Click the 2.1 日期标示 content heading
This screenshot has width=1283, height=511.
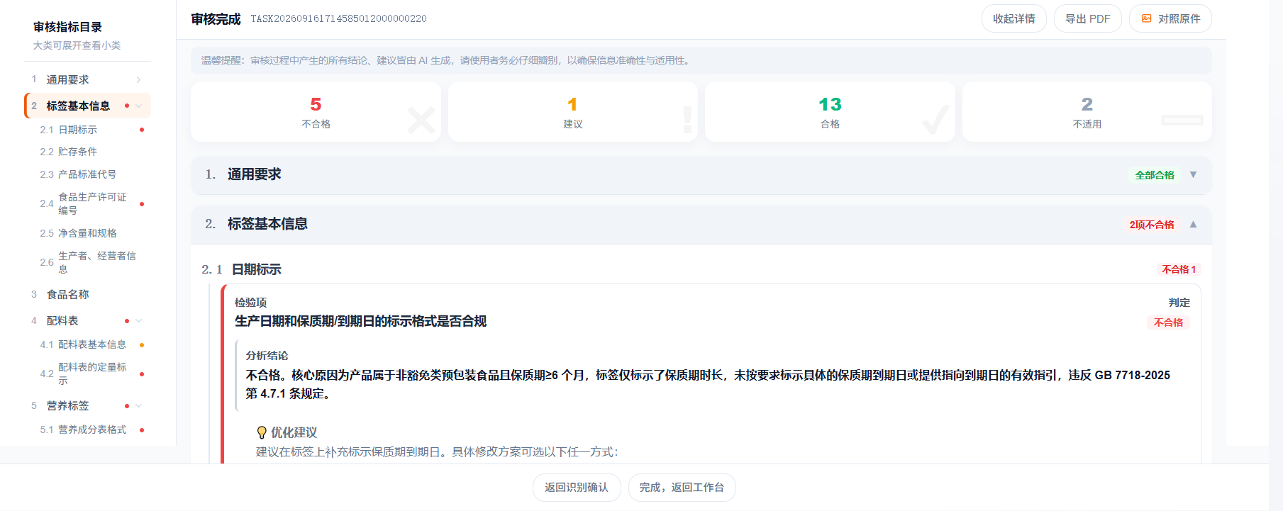241,269
